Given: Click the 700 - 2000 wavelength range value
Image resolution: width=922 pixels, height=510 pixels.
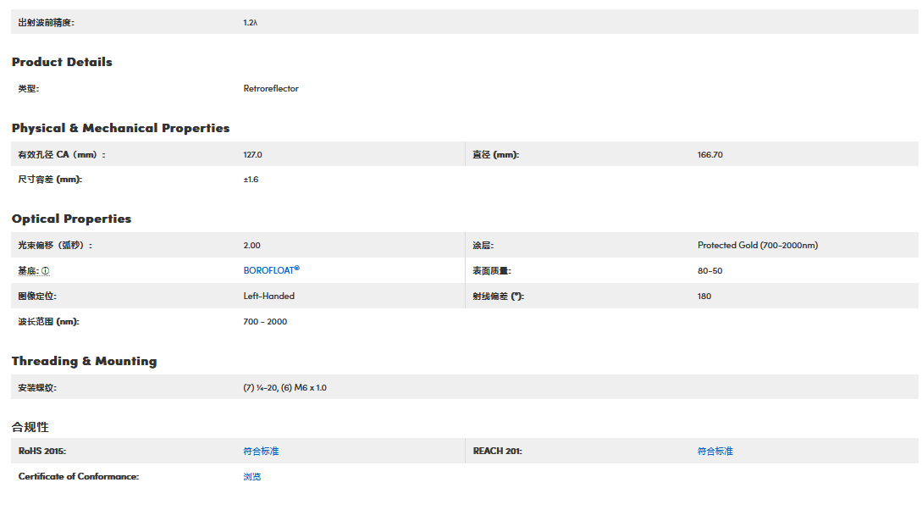Looking at the screenshot, I should tap(265, 321).
